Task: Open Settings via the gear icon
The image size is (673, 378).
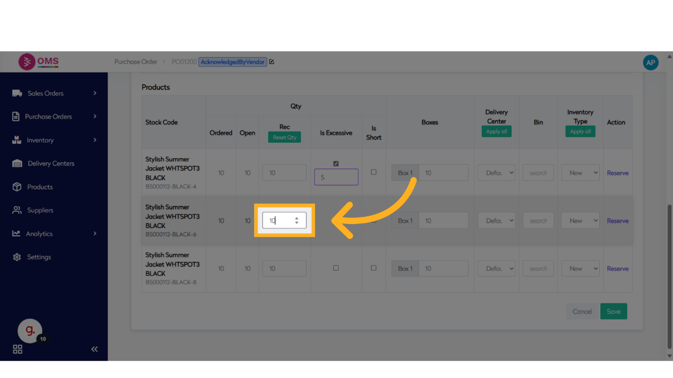Action: 17,257
